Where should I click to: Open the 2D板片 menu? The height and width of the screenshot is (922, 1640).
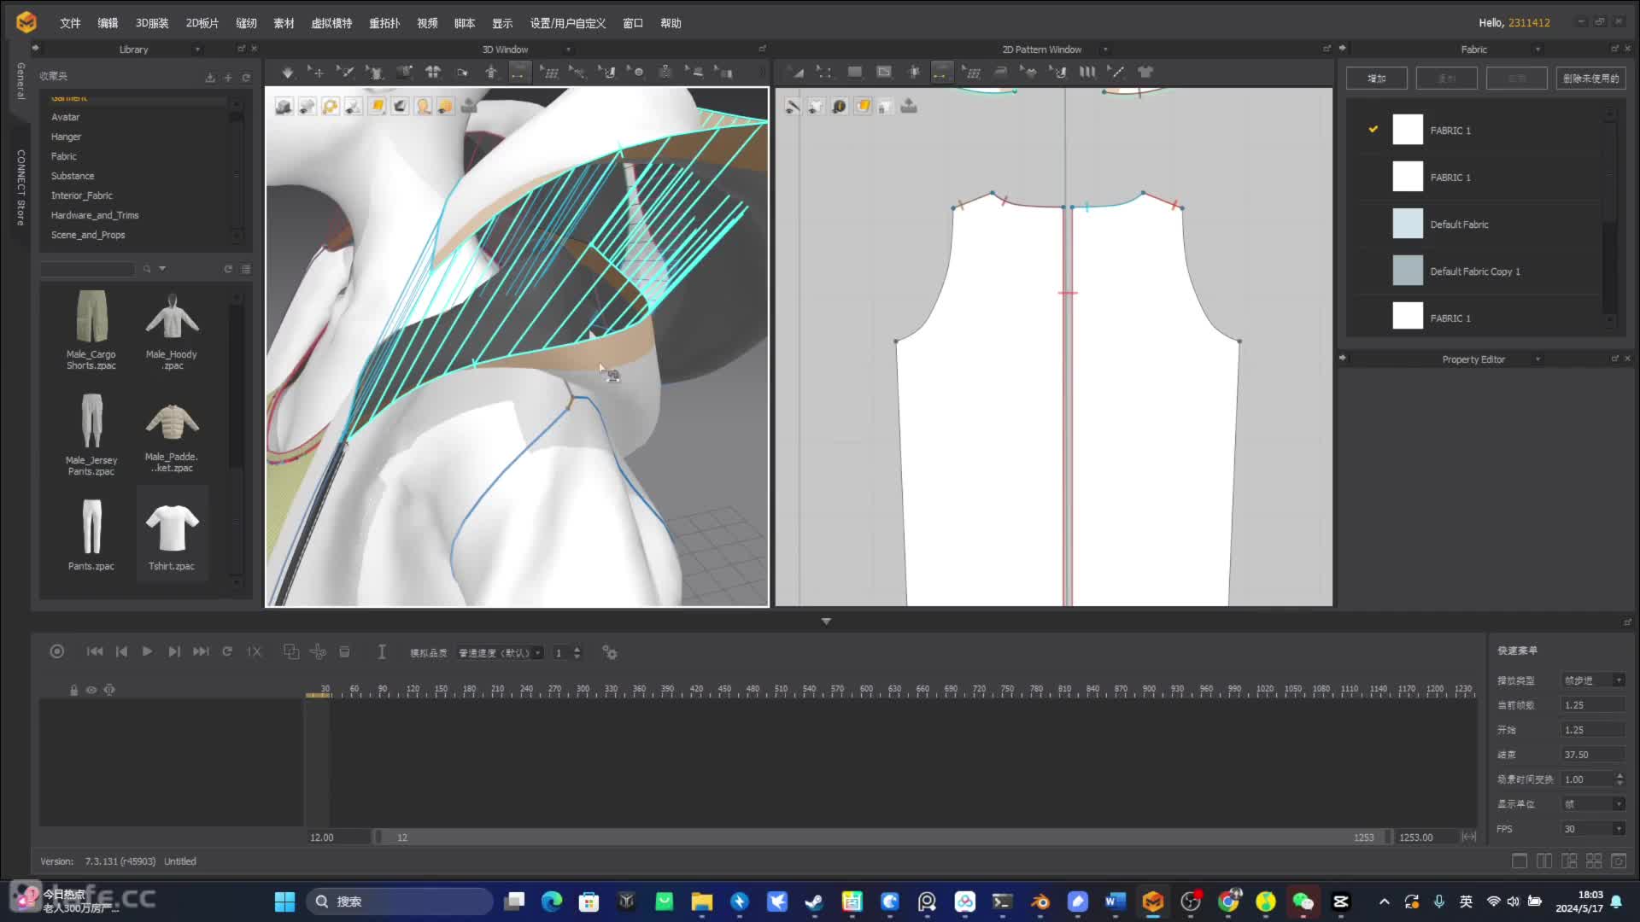(x=202, y=23)
